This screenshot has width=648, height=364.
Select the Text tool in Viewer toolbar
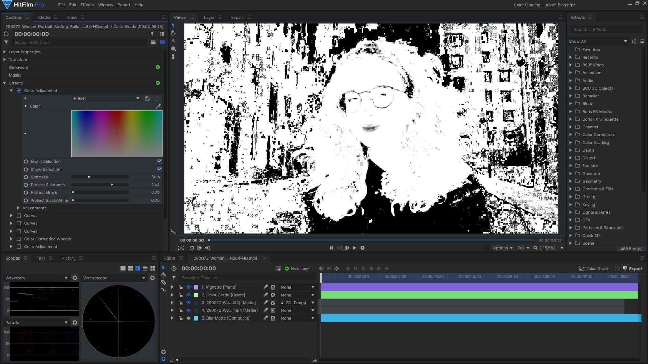173,41
